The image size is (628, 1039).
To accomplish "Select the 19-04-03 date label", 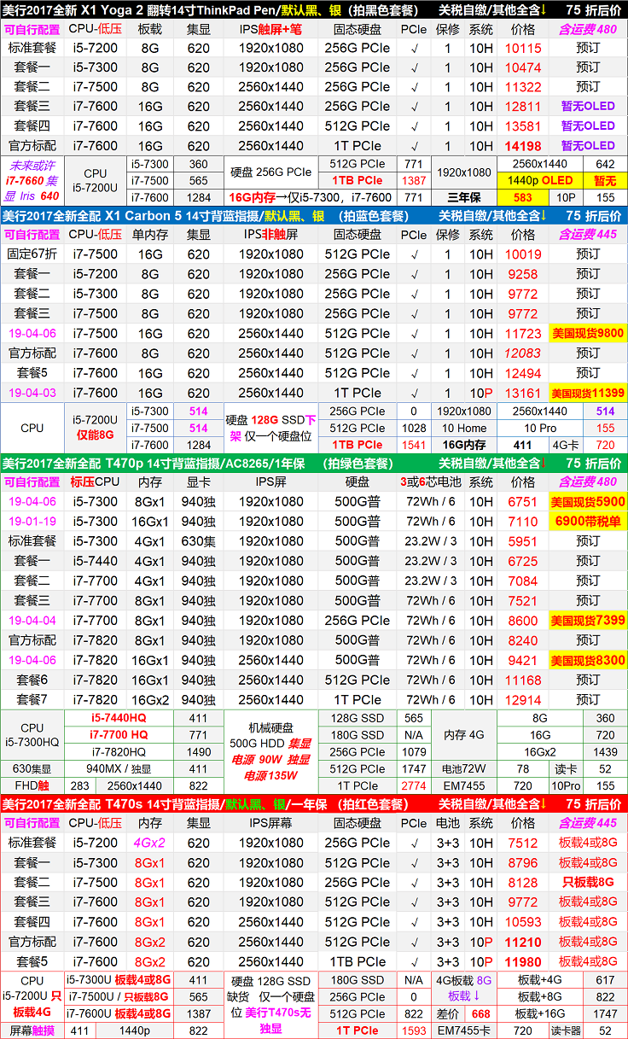I will point(32,394).
